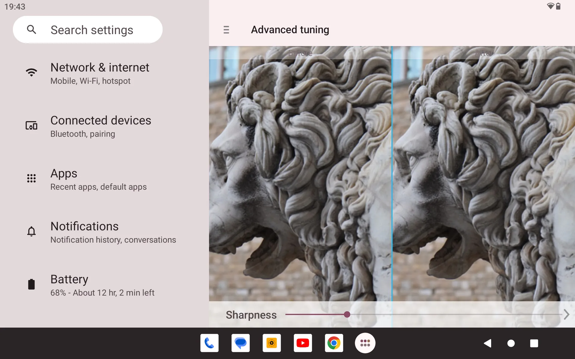Image resolution: width=575 pixels, height=359 pixels.
Task: Click the Battery icon in settings list
Action: point(31,284)
